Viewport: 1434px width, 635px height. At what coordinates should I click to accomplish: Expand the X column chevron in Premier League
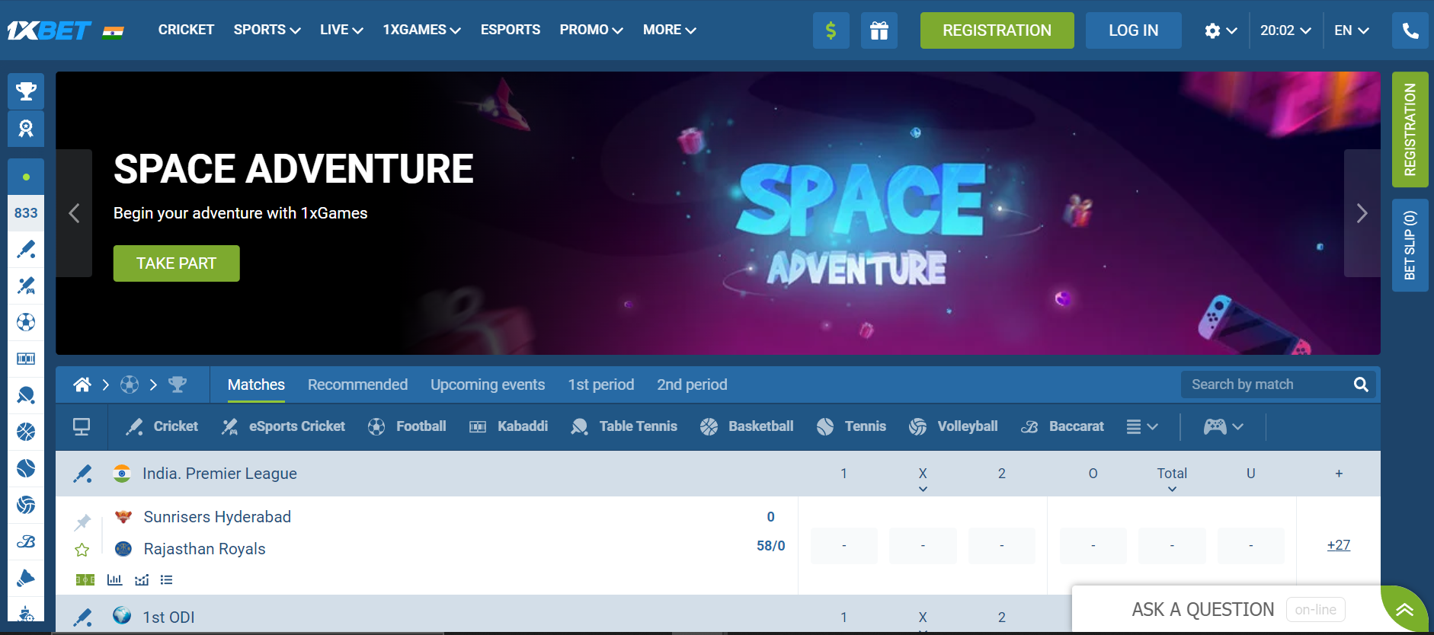tap(923, 490)
